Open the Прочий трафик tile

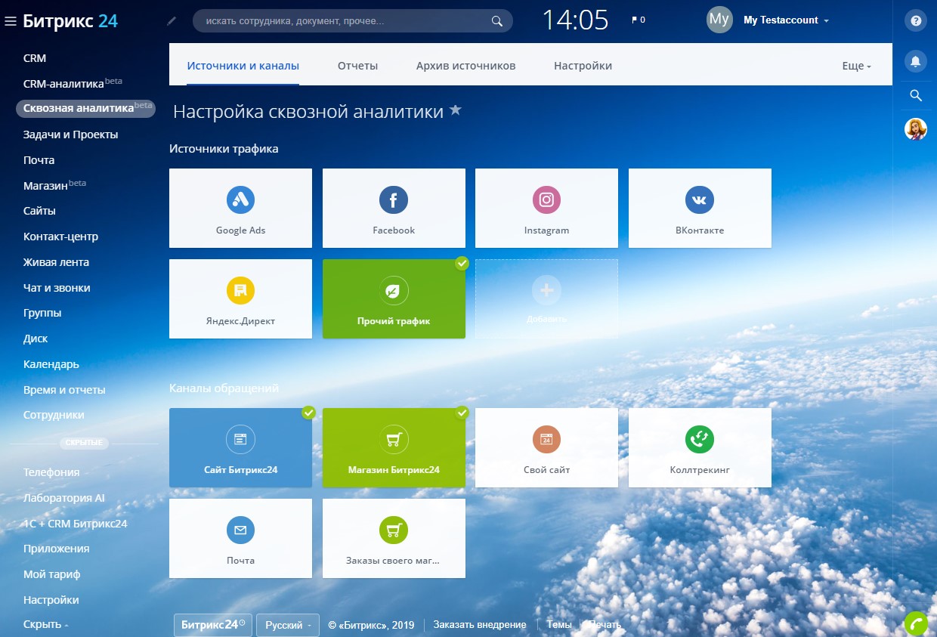pyautogui.click(x=394, y=298)
